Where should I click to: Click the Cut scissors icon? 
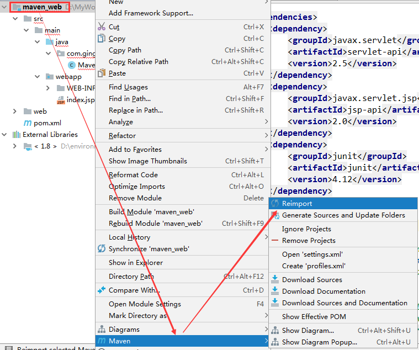[x=102, y=26]
